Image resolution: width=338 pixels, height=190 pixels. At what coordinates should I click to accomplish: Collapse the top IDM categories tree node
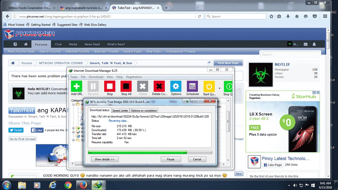coord(74,104)
